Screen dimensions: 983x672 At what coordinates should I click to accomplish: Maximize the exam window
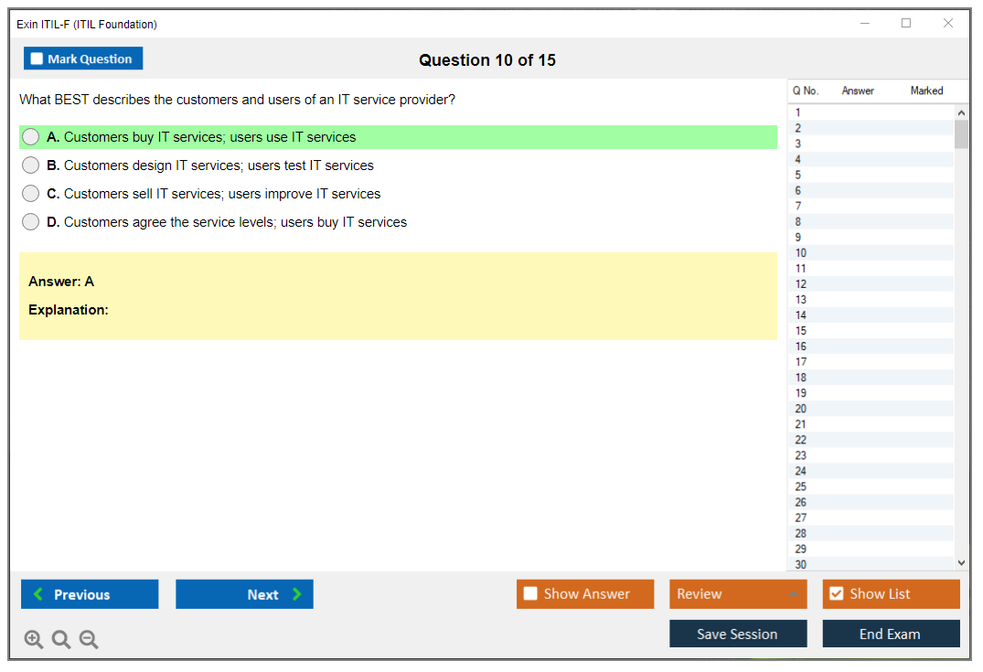[x=906, y=24]
